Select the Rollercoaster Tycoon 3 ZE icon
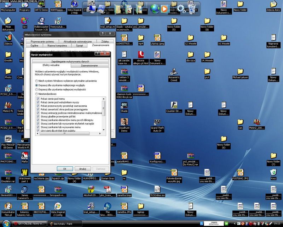Viewport: 283px width, 227px height. point(41,24)
